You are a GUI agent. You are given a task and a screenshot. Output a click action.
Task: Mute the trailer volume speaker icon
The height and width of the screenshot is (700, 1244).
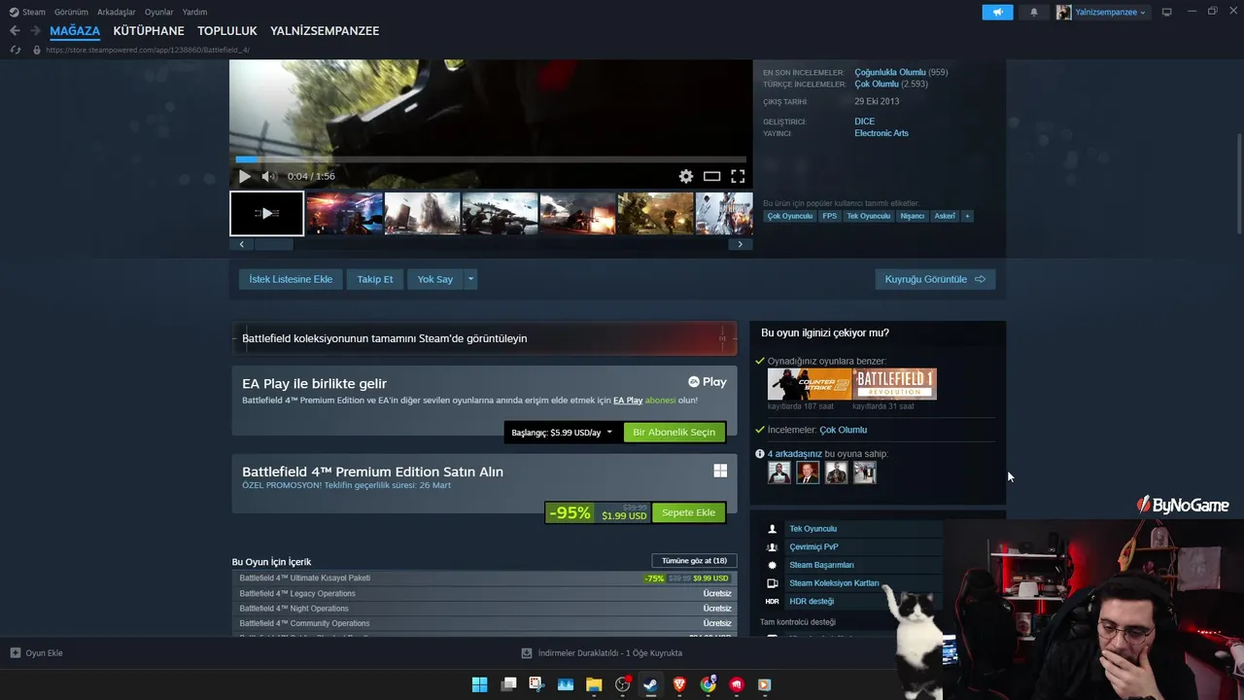(269, 176)
